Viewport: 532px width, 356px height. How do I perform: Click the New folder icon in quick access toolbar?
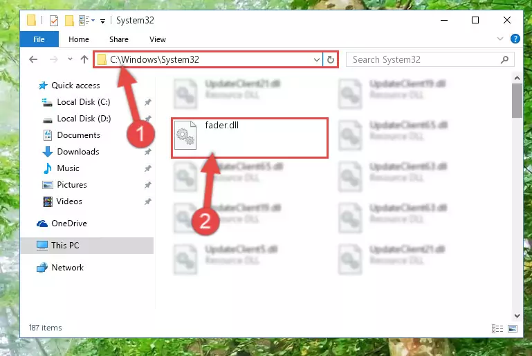69,20
